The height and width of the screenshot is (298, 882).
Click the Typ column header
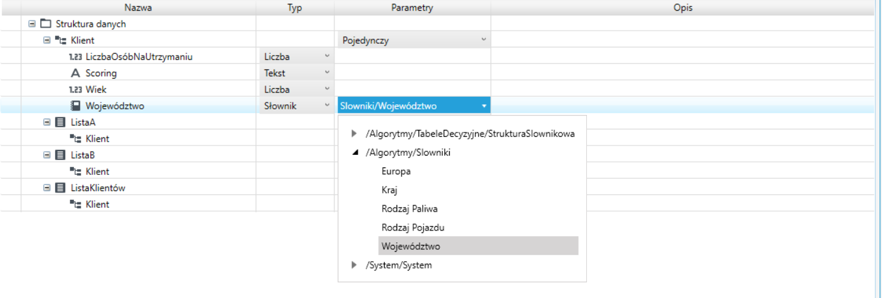pos(294,7)
